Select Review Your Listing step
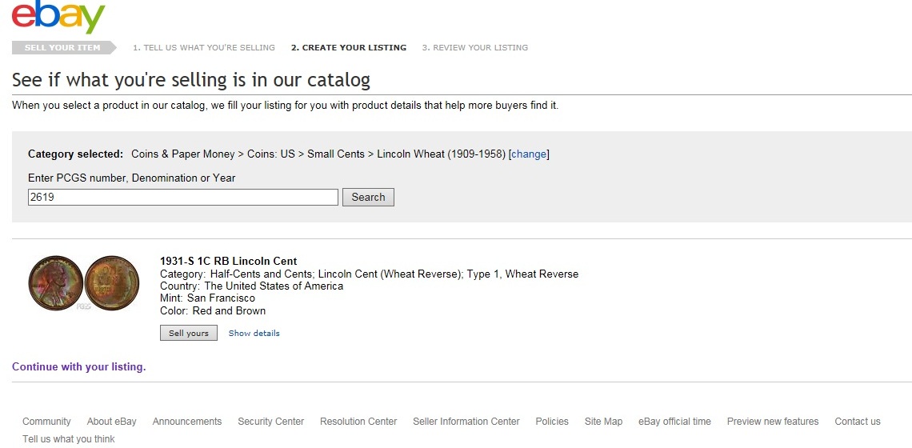 (x=475, y=48)
